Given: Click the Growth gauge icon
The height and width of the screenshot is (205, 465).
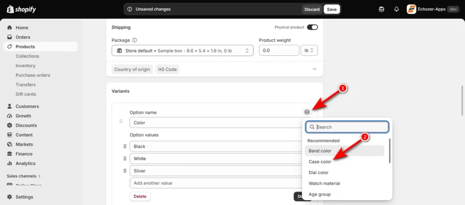Looking at the screenshot, I should 10,116.
